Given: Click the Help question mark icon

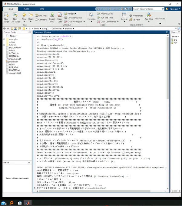Looking at the screenshot, I should coord(126,9).
